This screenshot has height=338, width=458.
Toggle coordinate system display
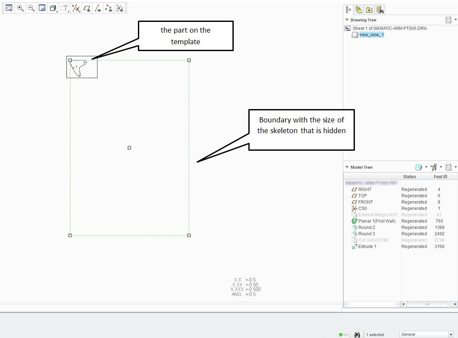(119, 8)
